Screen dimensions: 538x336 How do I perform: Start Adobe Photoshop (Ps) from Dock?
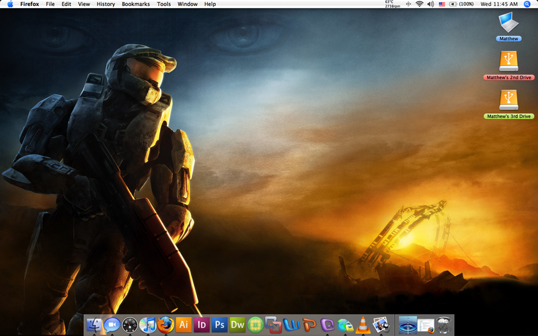point(220,325)
